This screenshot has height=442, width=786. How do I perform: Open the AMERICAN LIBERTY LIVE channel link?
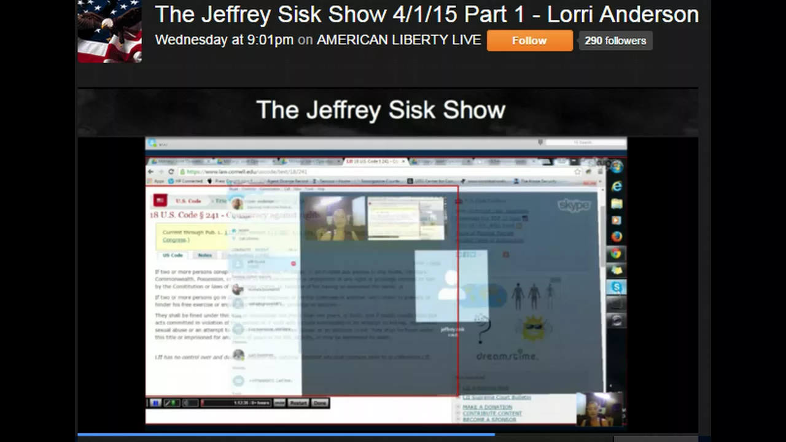tap(399, 40)
